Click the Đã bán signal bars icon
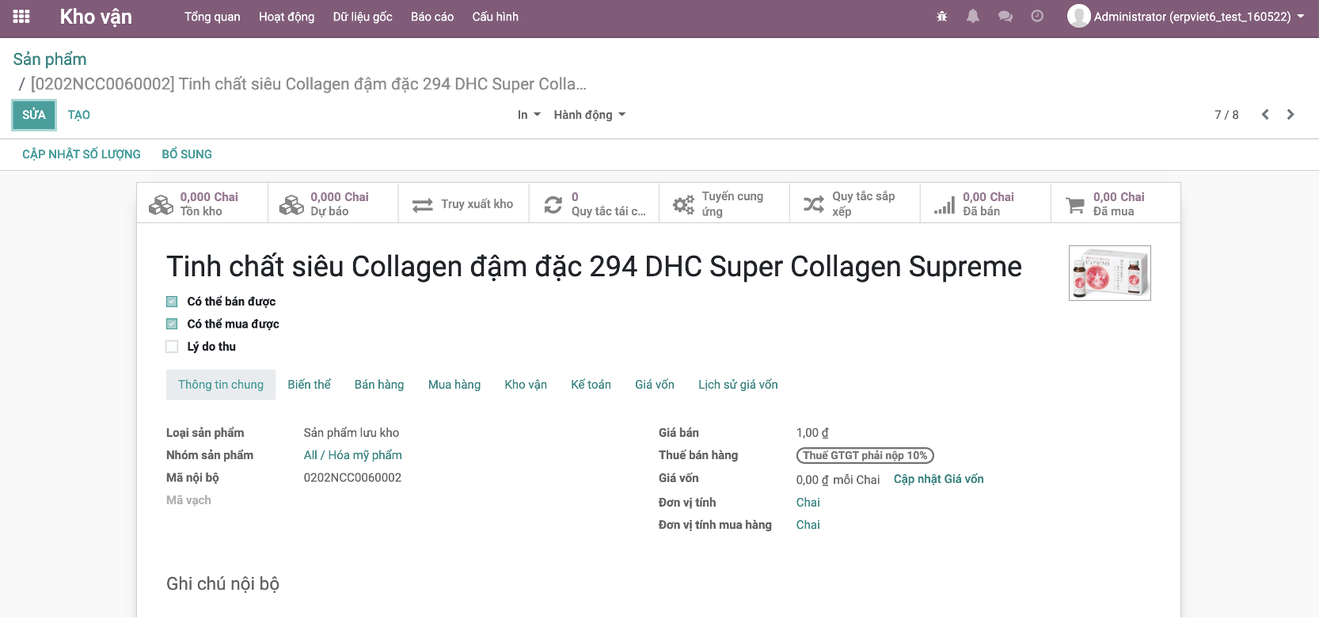Screen dimensions: 1319x619 [x=945, y=206]
